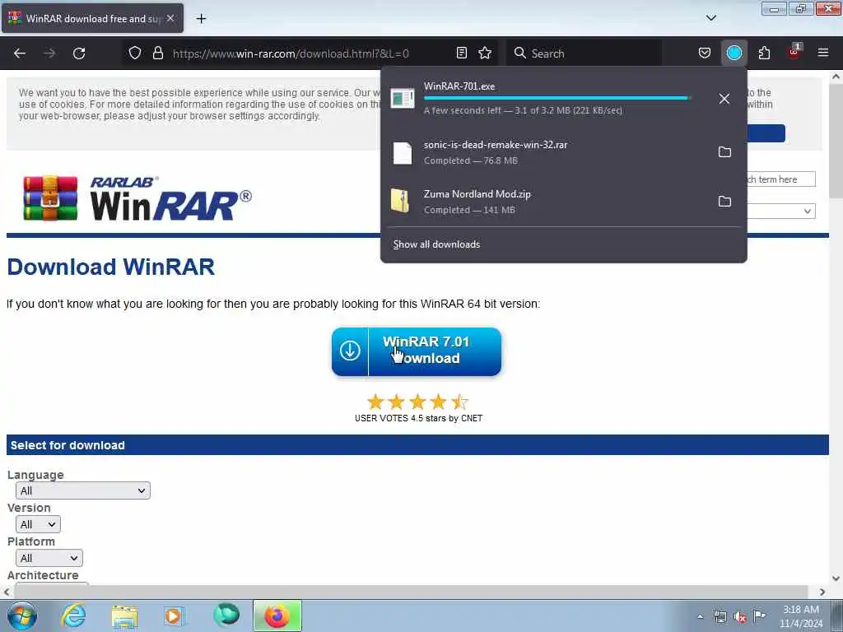Click the network tray icon
The width and height of the screenshot is (843, 632).
tap(720, 616)
